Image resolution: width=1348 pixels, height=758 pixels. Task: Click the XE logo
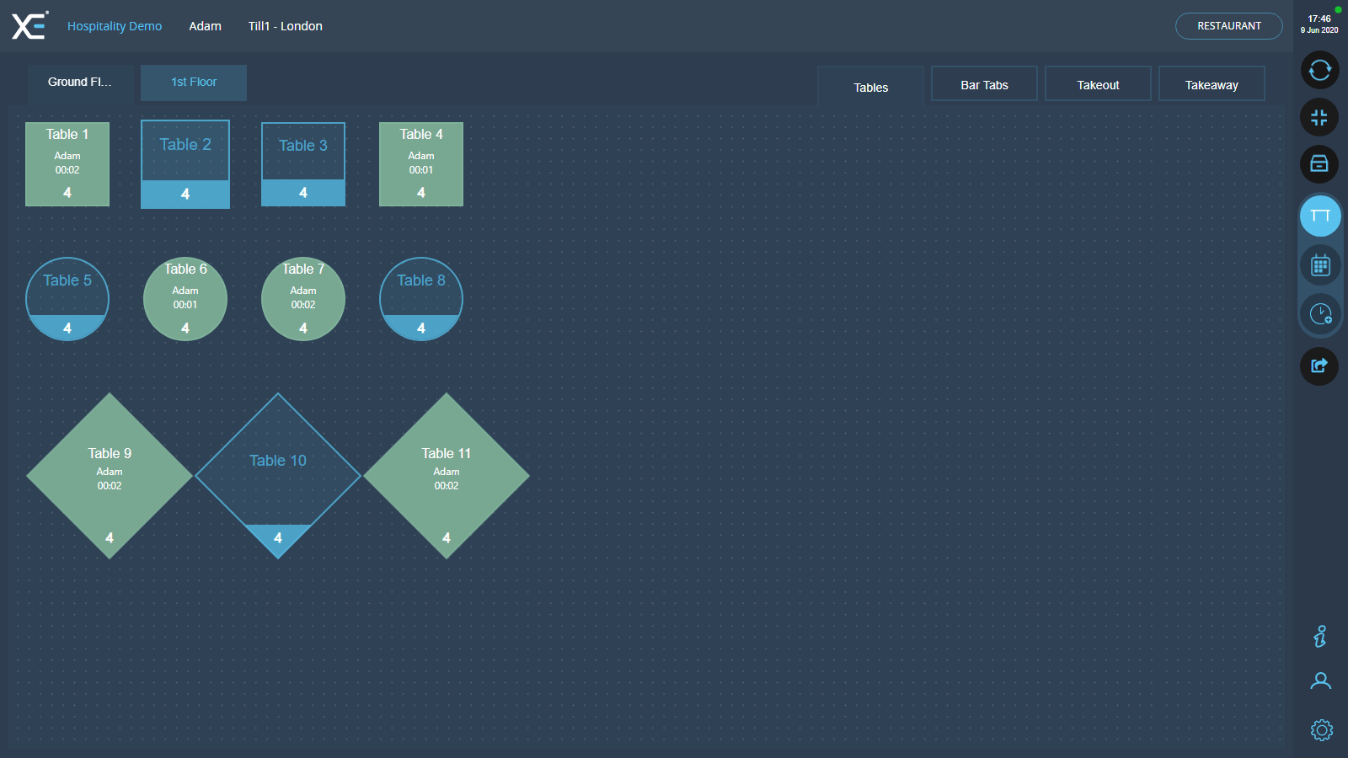29,26
